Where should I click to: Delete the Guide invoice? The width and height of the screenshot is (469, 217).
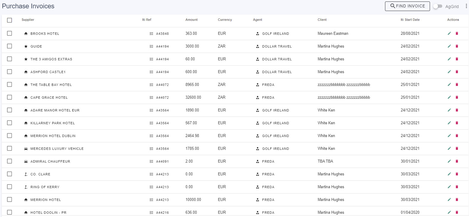point(457,46)
